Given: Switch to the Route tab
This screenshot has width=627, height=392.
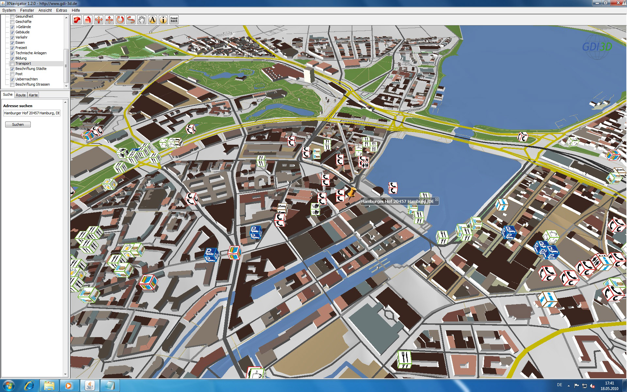Looking at the screenshot, I should [21, 95].
